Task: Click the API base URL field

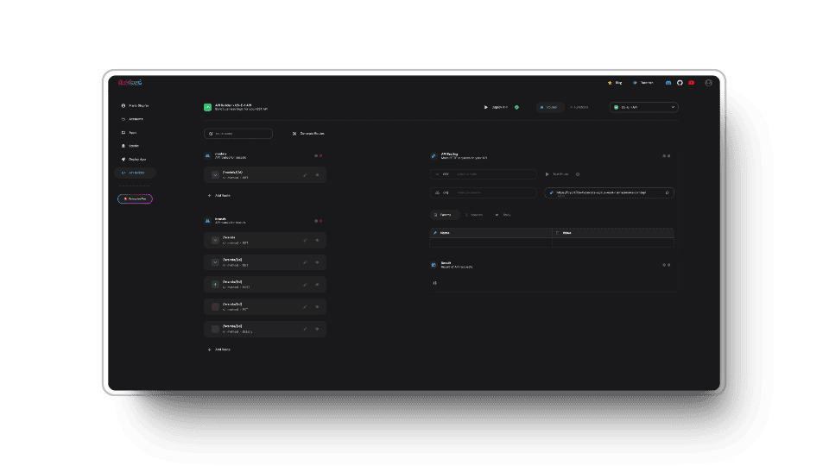Action: 609,192
